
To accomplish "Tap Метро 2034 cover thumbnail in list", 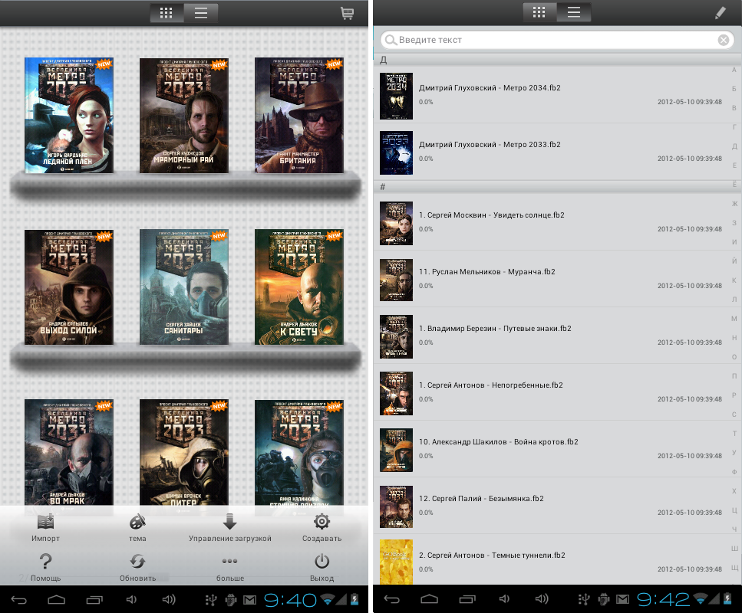I will (396, 96).
